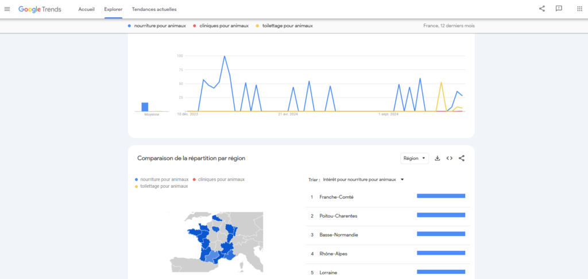
Task: Expand the Région dropdown
Action: (x=414, y=158)
